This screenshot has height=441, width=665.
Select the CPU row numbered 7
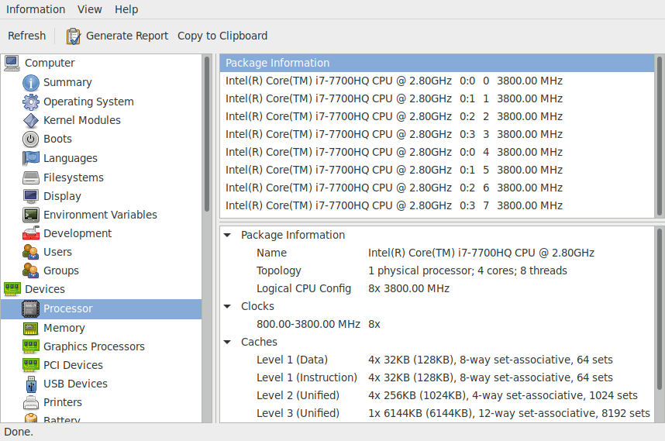pyautogui.click(x=437, y=205)
